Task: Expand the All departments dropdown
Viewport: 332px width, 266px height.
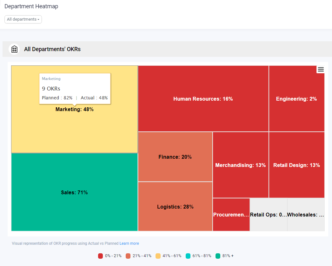Action: pyautogui.click(x=23, y=19)
